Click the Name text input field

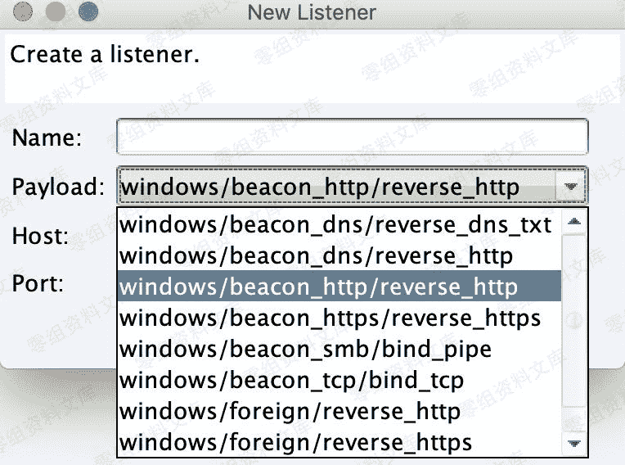click(x=352, y=137)
